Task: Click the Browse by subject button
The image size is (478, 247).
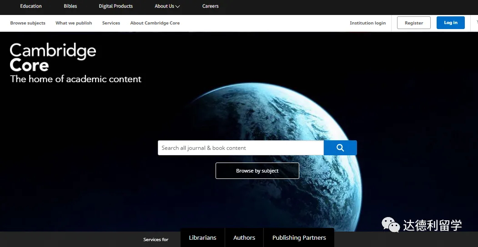Action: 257,171
